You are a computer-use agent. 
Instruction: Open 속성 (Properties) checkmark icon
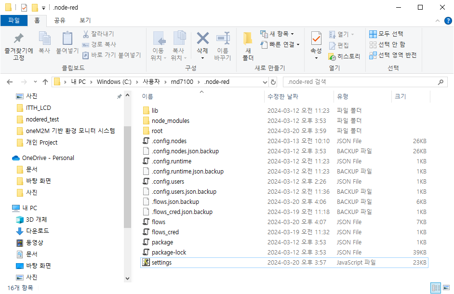(x=316, y=45)
